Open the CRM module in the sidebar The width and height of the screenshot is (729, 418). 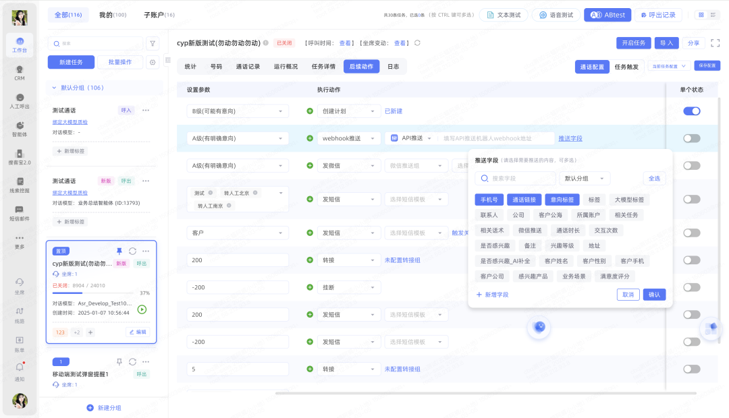click(20, 72)
